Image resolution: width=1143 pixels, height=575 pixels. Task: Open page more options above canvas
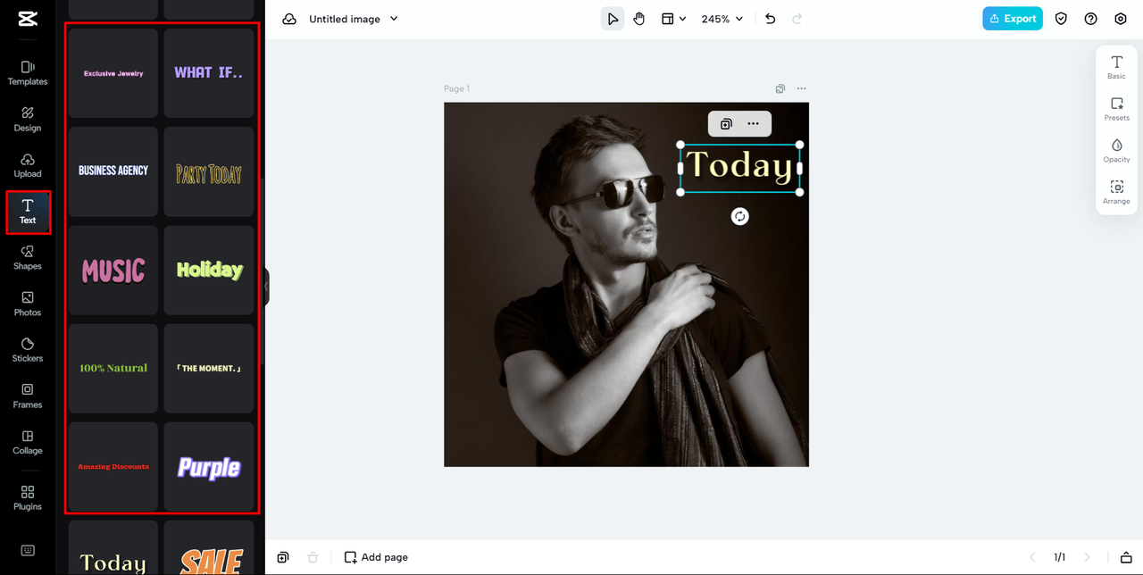[801, 88]
